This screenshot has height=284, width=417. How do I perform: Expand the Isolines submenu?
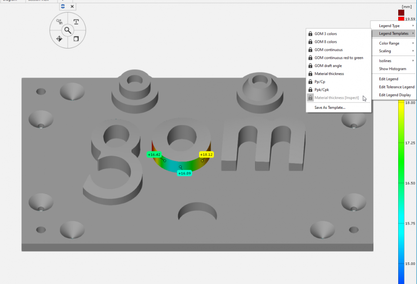[394, 60]
